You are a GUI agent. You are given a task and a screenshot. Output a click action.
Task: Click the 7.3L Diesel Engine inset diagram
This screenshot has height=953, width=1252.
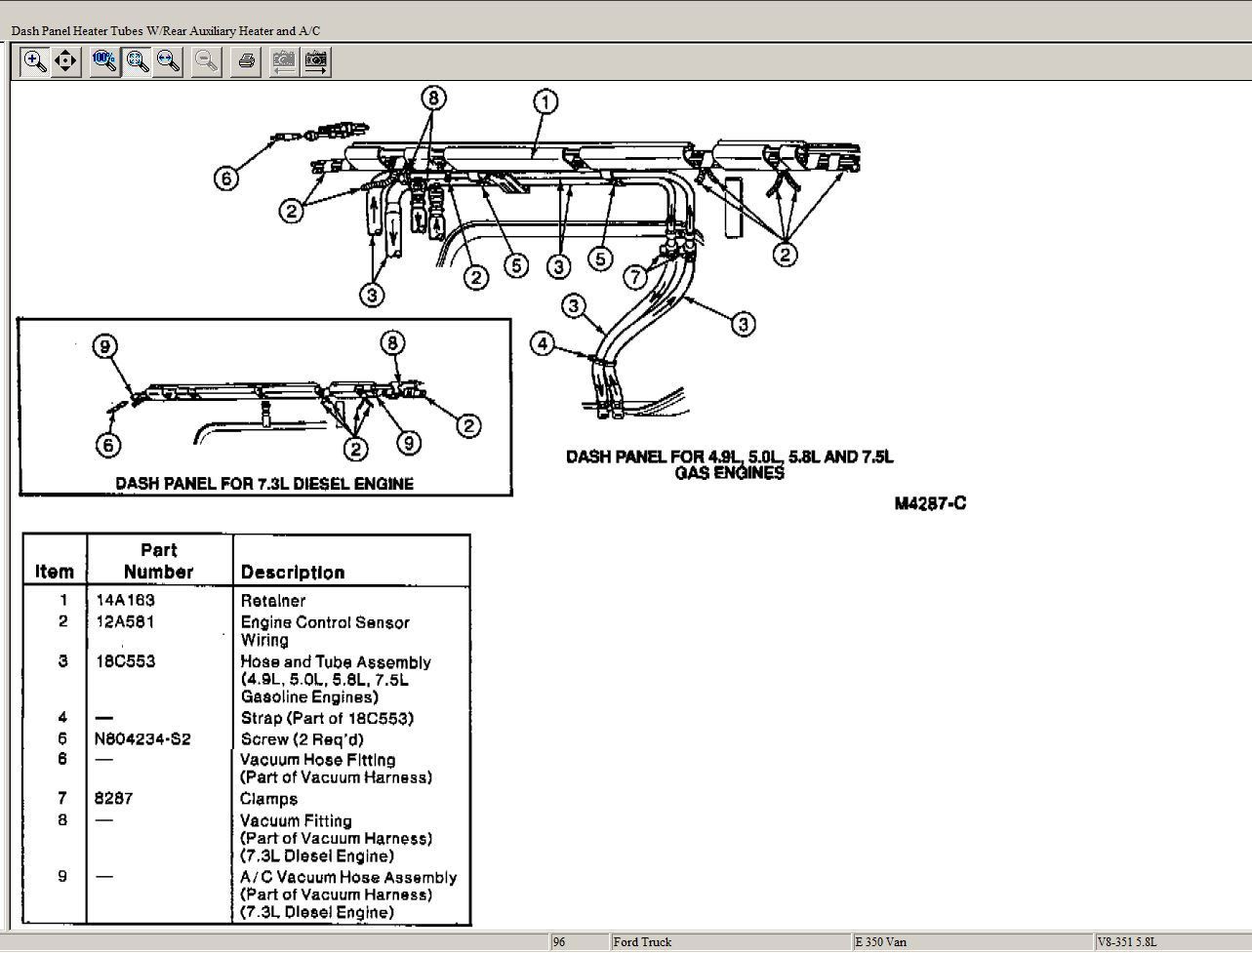click(x=264, y=407)
